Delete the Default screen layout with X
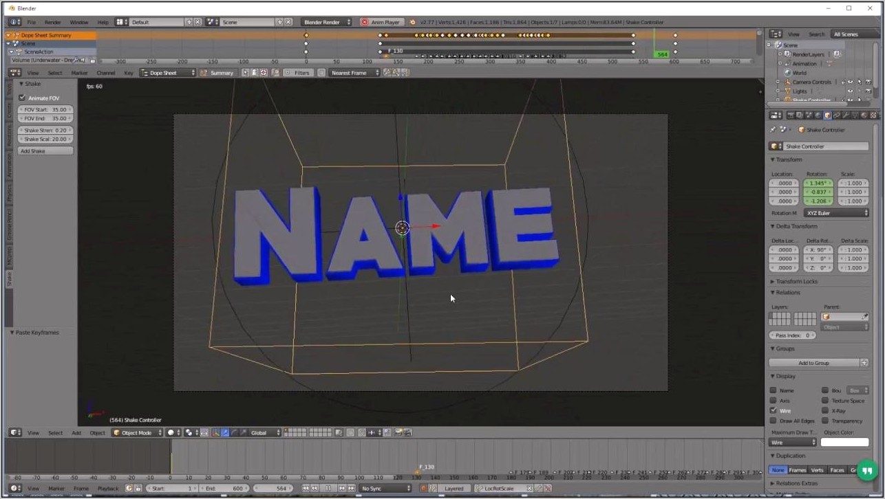Viewport: 885px width, 499px height. coord(198,22)
